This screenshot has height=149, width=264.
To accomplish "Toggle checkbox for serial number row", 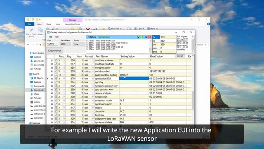I will 56,71.
